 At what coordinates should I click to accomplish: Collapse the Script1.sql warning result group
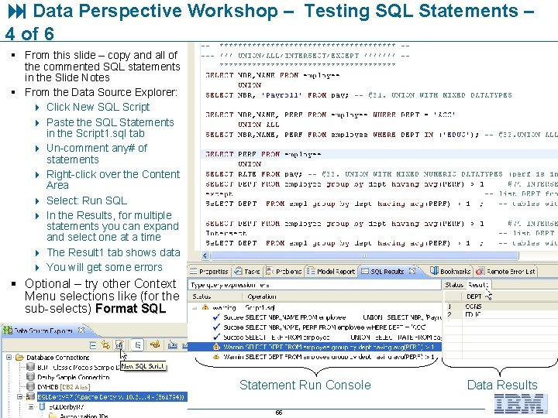(195, 308)
